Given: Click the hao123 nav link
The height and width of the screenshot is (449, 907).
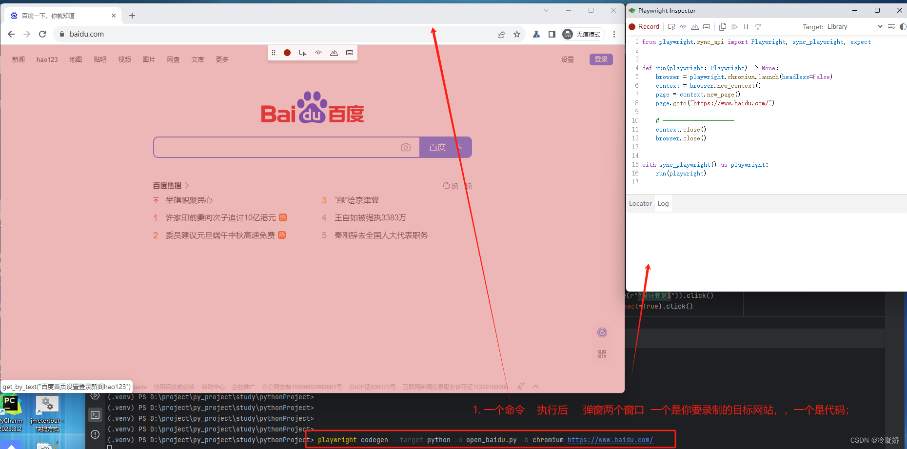Looking at the screenshot, I should tap(47, 59).
